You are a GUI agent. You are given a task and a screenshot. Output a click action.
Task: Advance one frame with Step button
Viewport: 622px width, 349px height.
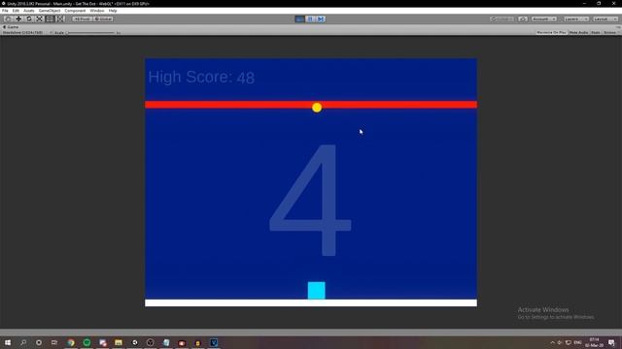[321, 19]
